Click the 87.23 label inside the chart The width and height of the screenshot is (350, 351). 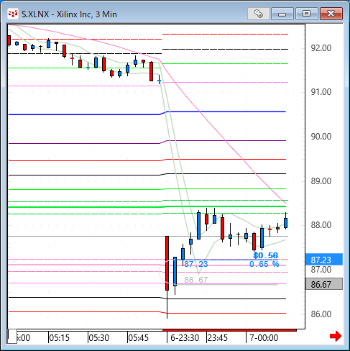coord(196,264)
